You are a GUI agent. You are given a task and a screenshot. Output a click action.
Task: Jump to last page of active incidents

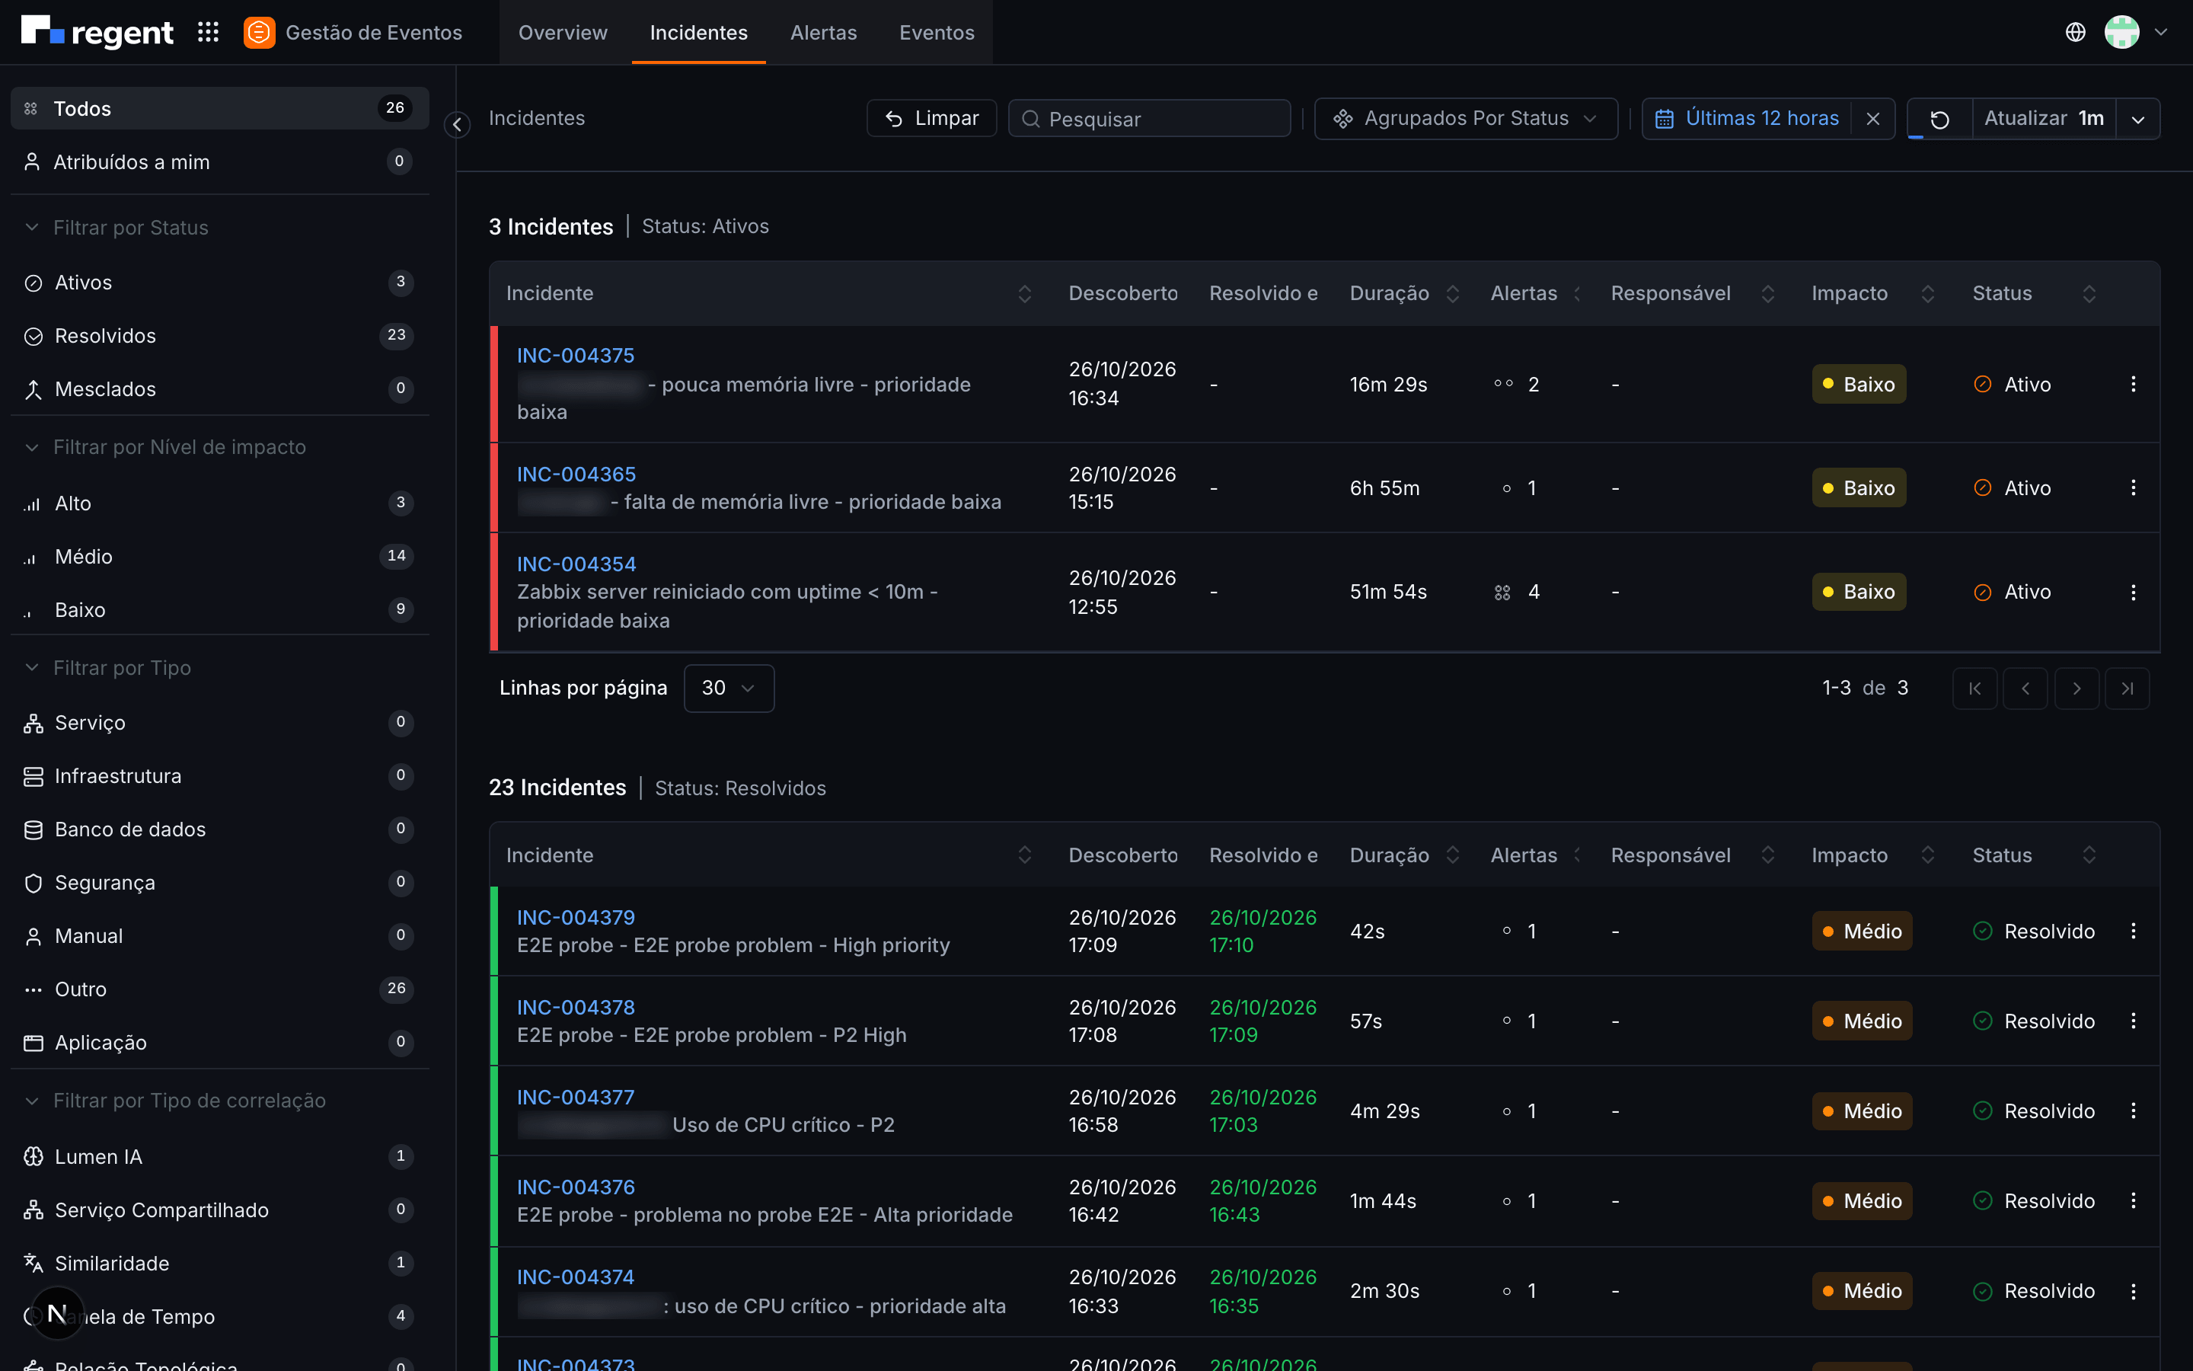click(x=2127, y=689)
